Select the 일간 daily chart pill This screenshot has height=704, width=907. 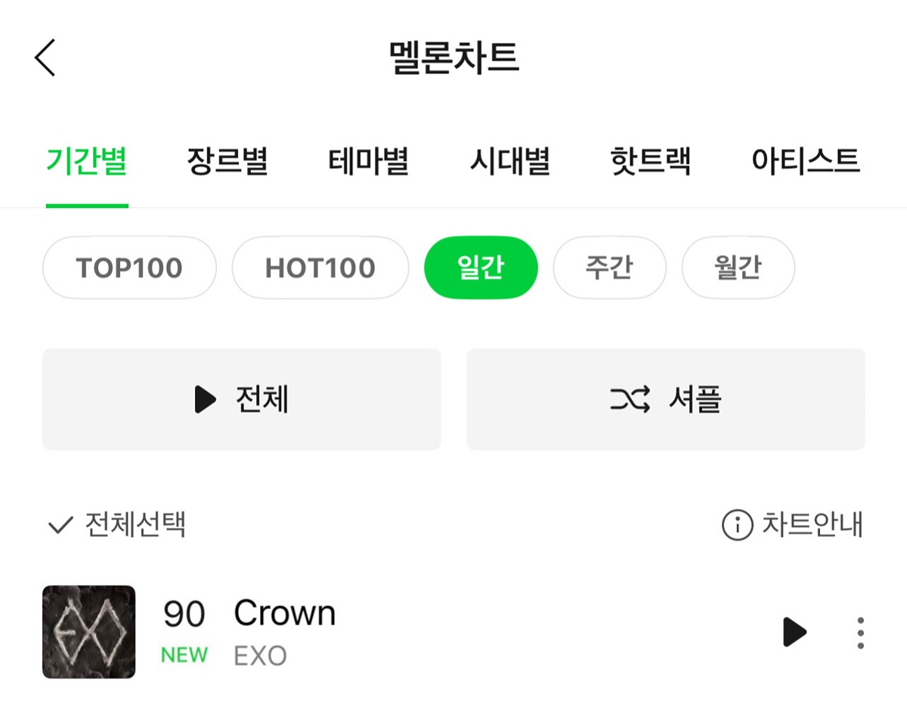(481, 268)
